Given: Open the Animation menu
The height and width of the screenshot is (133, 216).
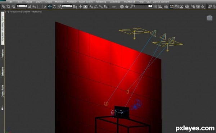Looking at the screenshot, I should (72, 2).
